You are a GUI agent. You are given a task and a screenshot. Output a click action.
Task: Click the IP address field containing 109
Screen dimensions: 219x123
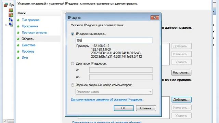click(114, 40)
